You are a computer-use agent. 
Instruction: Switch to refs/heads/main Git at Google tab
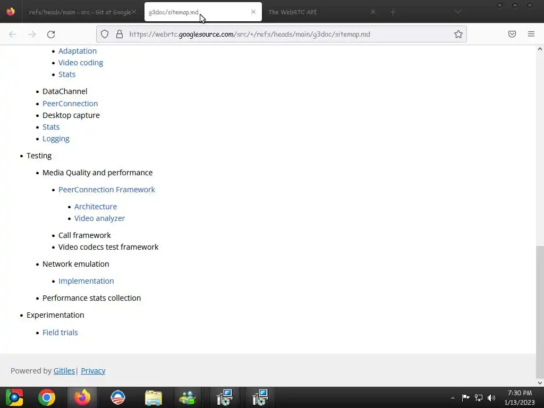coord(80,12)
